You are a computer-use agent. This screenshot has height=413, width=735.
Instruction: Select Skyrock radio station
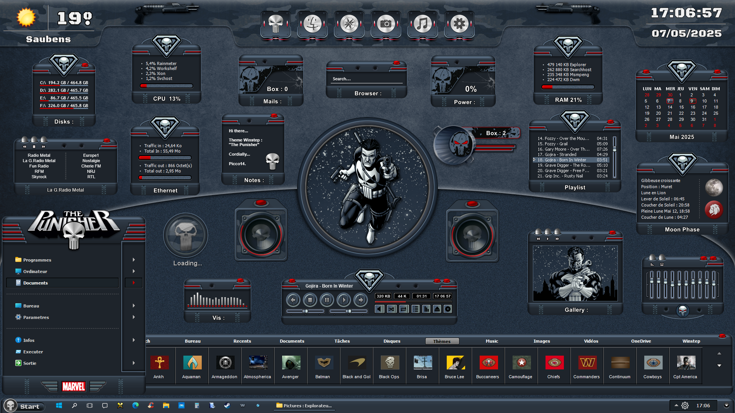(39, 177)
